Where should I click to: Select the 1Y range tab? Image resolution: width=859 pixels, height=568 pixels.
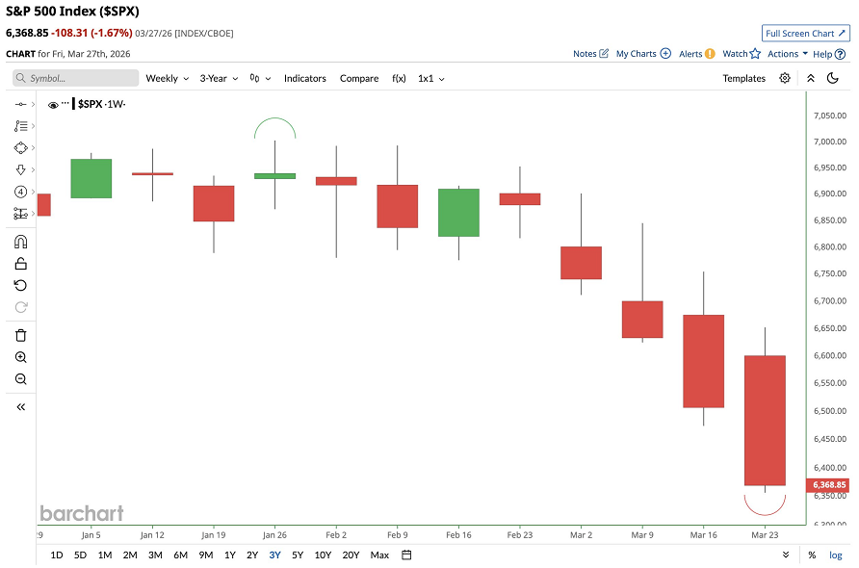[x=230, y=555]
